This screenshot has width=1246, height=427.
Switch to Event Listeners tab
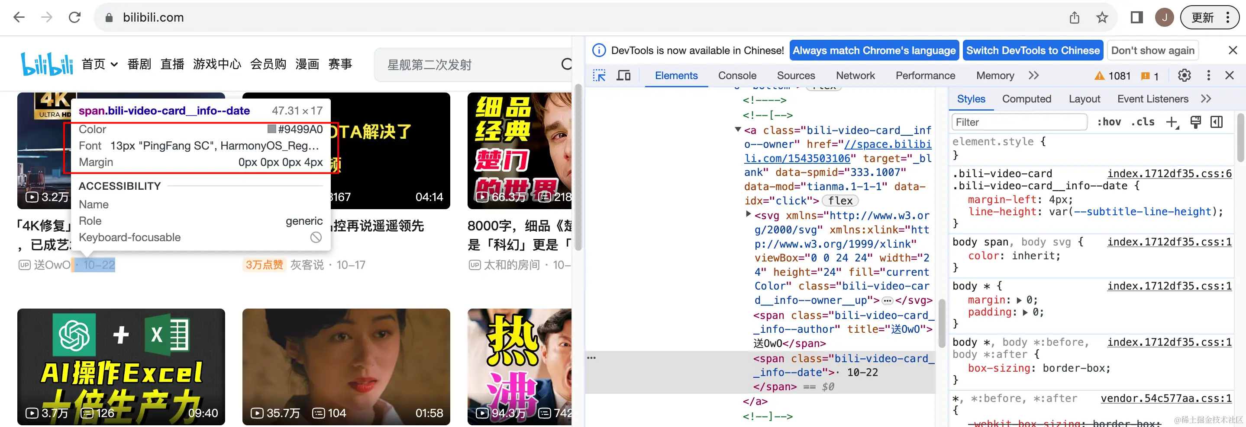pyautogui.click(x=1152, y=99)
